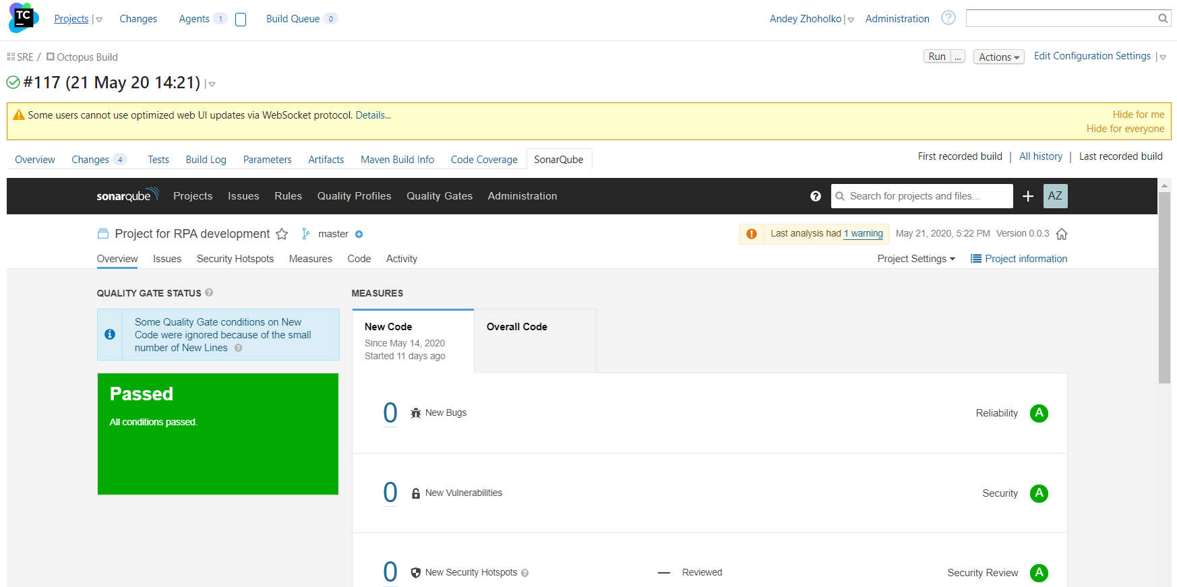Click the Reliability A rating badge

[1039, 413]
